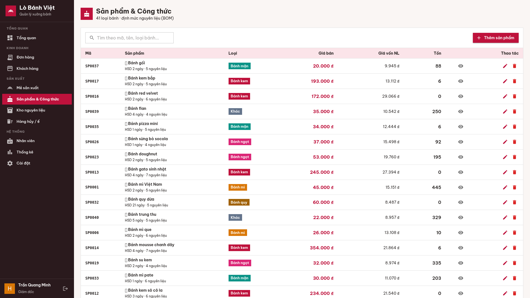530x298 pixels.
Task: Navigate to Thống kê
Action: coord(37,152)
